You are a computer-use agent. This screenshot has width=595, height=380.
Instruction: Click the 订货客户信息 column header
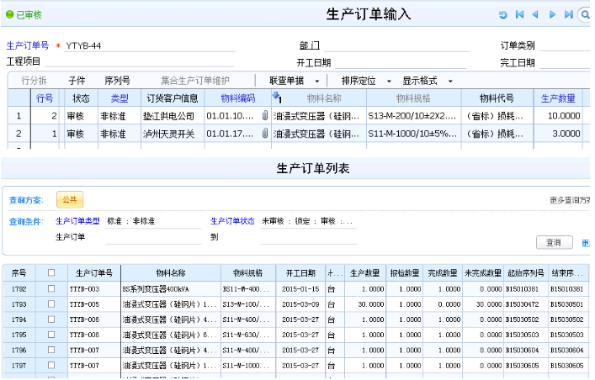point(173,98)
